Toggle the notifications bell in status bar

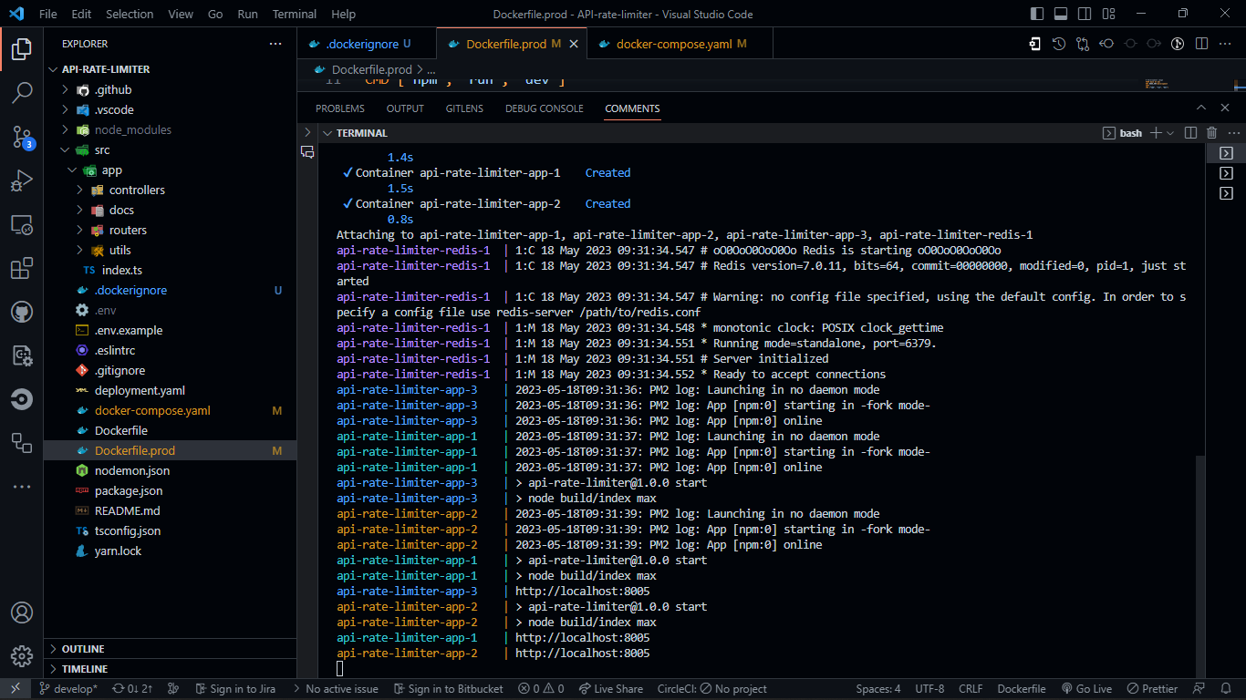click(x=1227, y=688)
